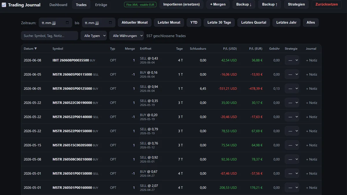347x195 pixels.
Task: Open the Strategien button
Action: tap(296, 4)
